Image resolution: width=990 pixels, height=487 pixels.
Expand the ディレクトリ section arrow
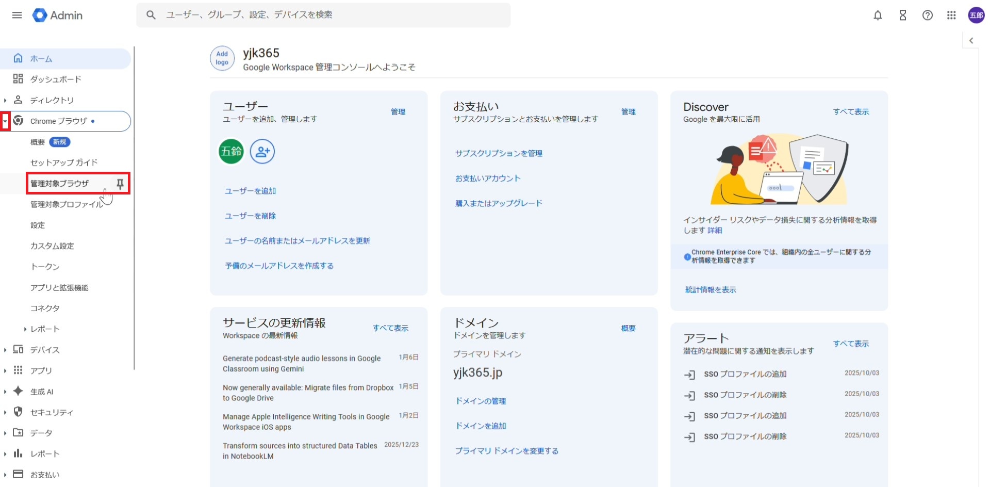click(x=5, y=100)
